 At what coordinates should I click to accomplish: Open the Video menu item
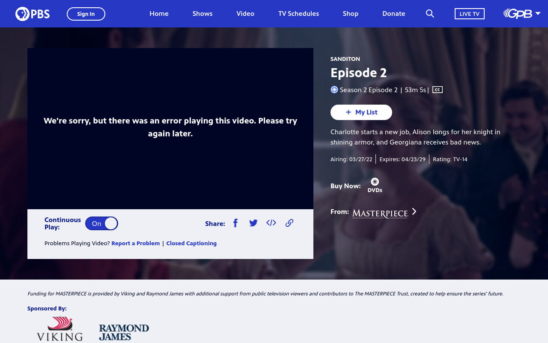click(x=245, y=14)
